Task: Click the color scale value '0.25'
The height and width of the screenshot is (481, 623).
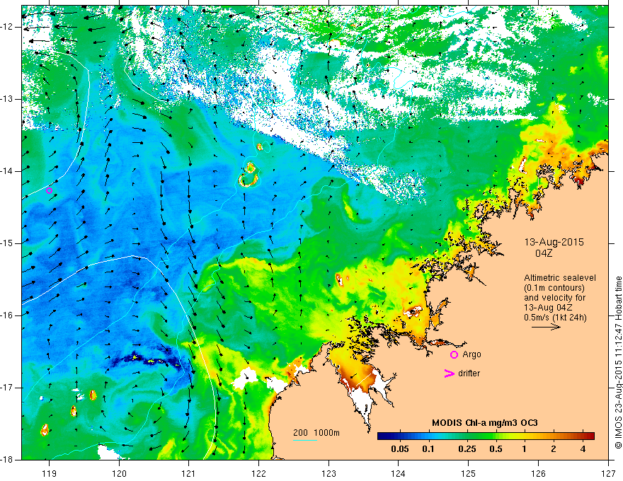Action: tap(467, 449)
